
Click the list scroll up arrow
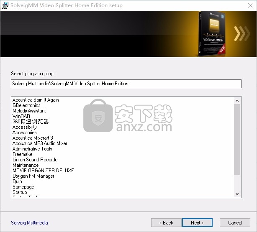coord(237,101)
